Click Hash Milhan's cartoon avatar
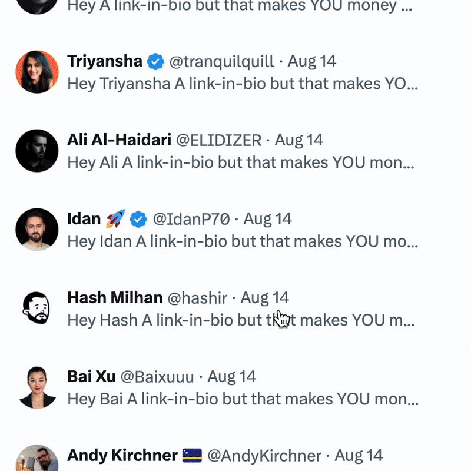 (37, 309)
